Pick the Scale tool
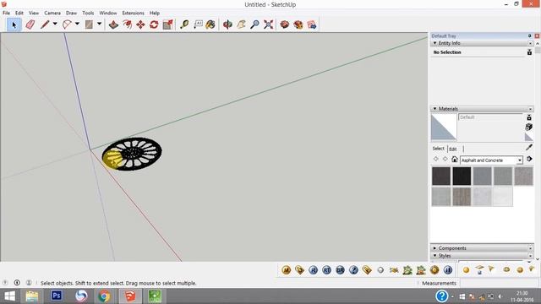Image resolution: width=541 pixels, height=304 pixels. pos(167,24)
